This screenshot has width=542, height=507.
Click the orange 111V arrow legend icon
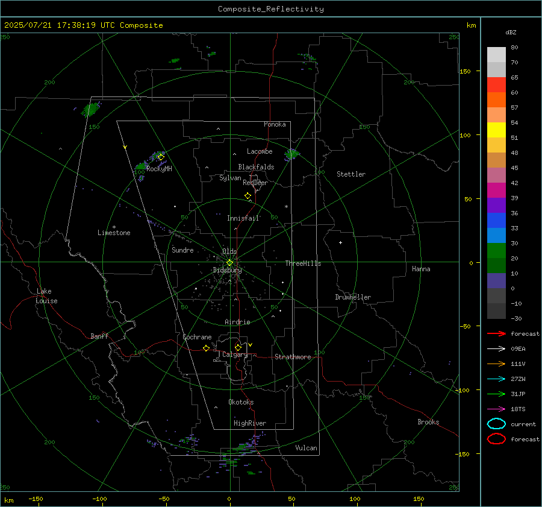(496, 364)
